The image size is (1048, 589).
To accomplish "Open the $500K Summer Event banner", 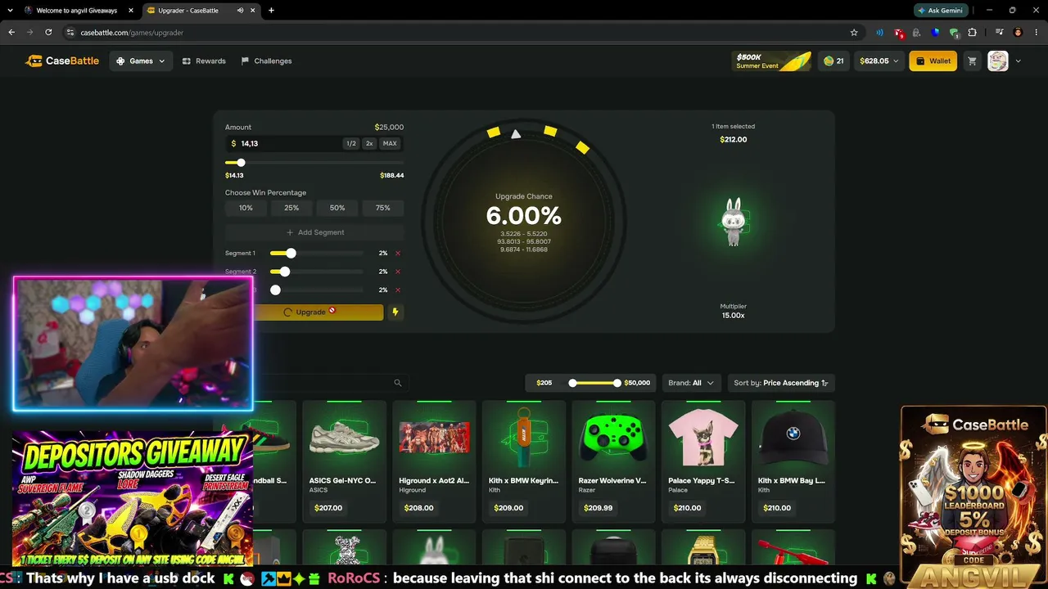I will (x=772, y=61).
